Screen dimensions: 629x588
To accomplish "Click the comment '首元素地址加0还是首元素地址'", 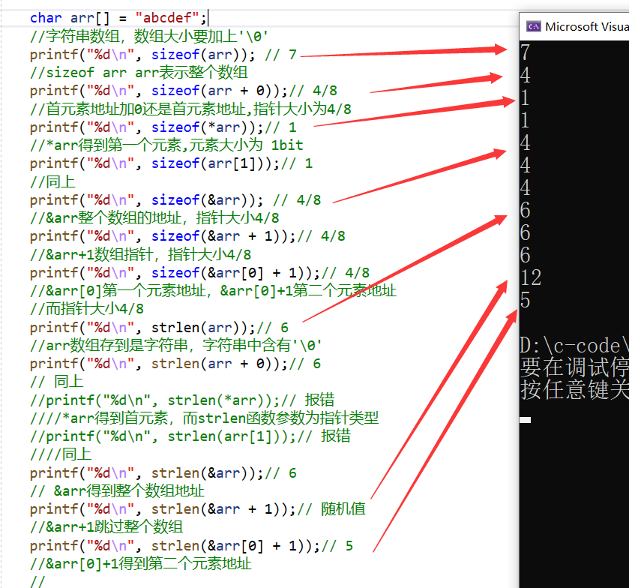I will pyautogui.click(x=190, y=109).
